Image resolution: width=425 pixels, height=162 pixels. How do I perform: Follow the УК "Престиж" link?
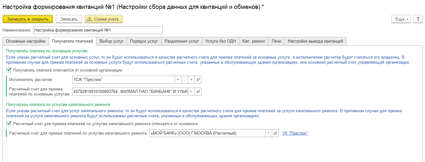[x=295, y=133]
